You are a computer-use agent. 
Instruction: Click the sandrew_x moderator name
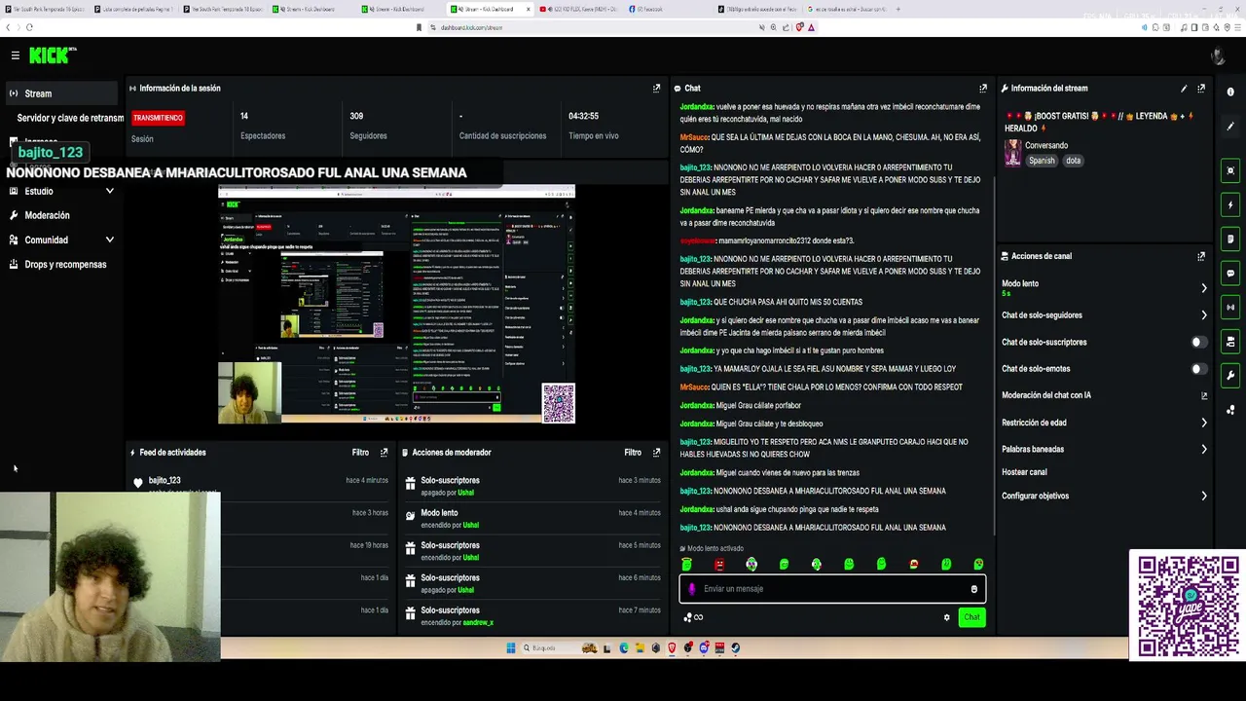[478, 622]
